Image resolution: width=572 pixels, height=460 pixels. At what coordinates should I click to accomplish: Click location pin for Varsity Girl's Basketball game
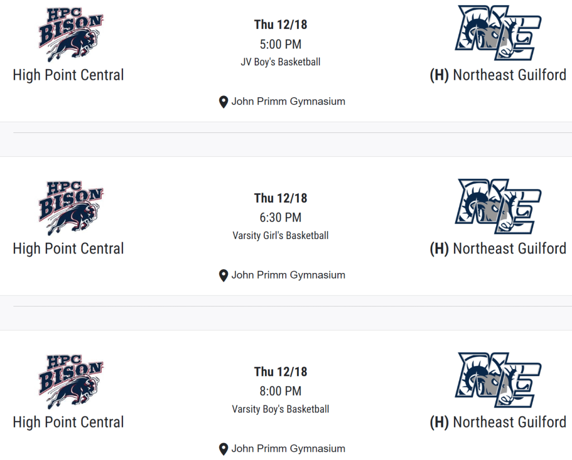(x=223, y=276)
